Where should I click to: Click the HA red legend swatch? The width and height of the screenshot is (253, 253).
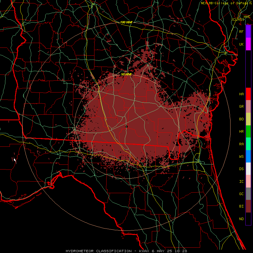click(x=248, y=94)
